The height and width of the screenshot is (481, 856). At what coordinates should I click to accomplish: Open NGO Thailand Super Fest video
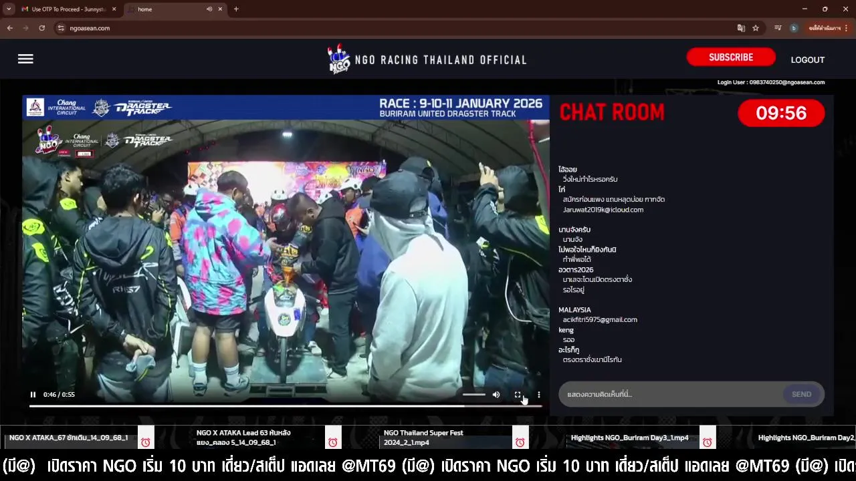pos(423,438)
